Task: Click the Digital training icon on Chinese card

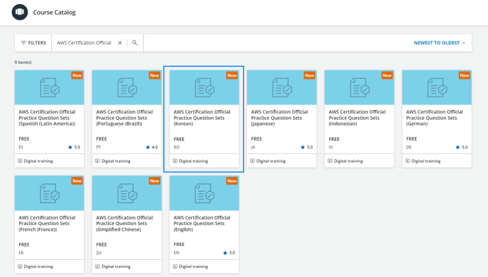Action: click(97, 266)
